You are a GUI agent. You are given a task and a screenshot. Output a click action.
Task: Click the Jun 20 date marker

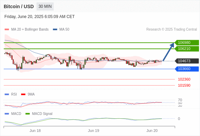point(152,131)
